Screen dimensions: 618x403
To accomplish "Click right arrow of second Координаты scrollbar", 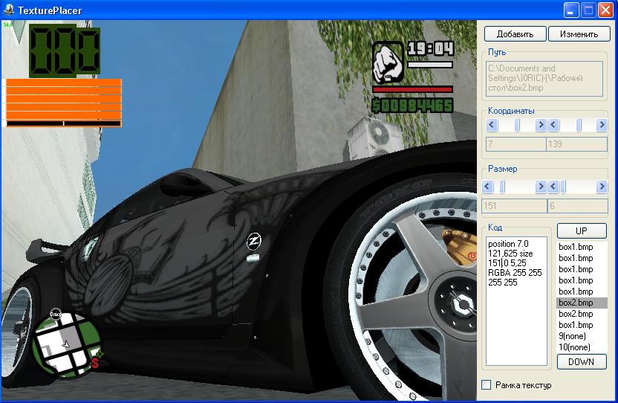I will tap(602, 125).
